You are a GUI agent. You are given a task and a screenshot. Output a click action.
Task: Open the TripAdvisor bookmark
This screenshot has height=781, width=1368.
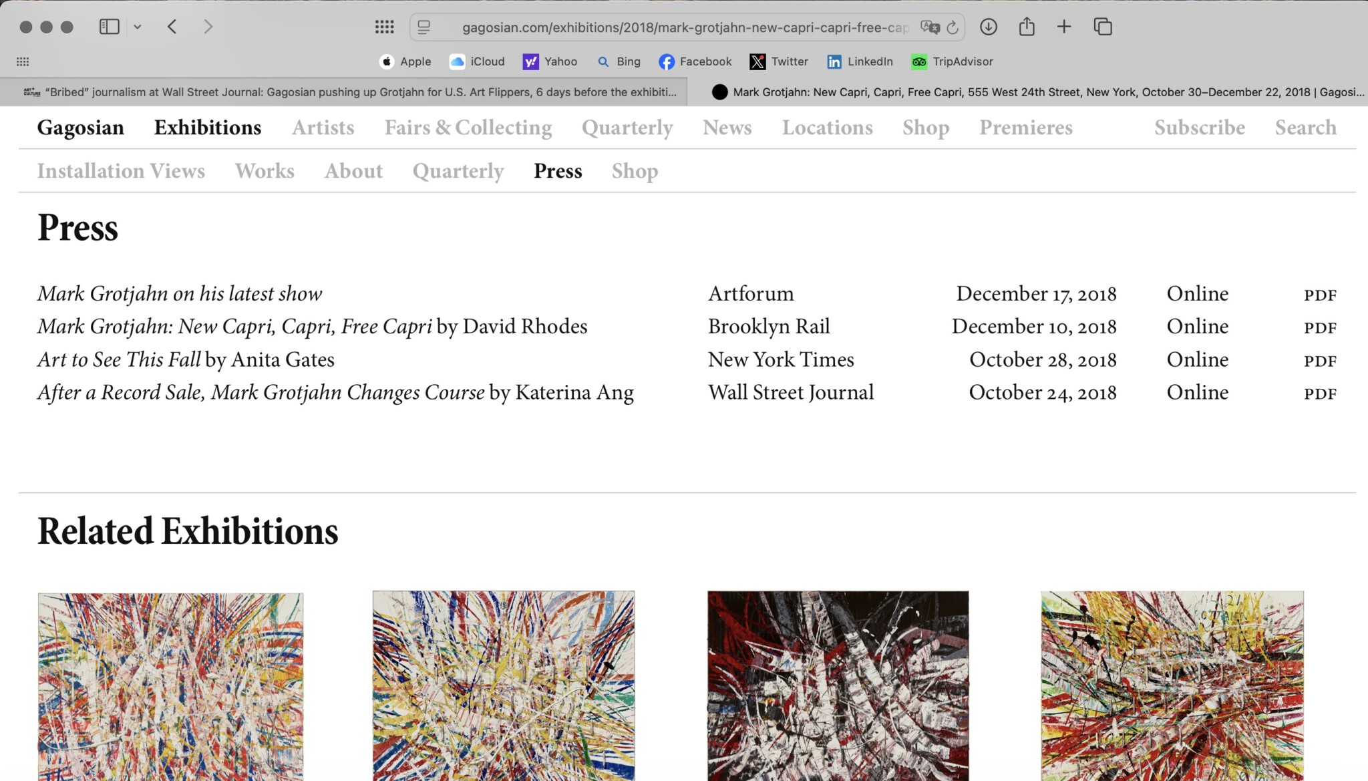[952, 61]
